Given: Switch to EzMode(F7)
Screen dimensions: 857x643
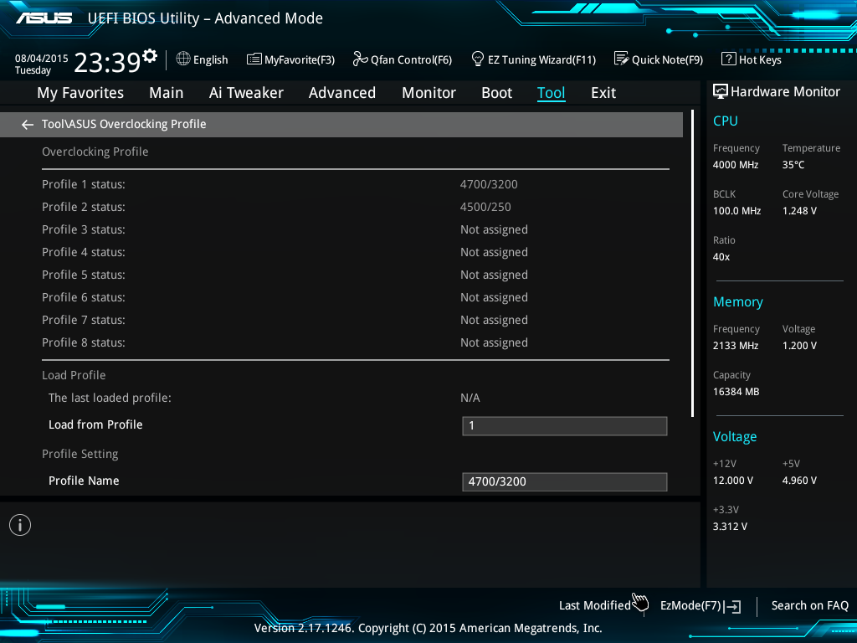Looking at the screenshot, I should coord(690,605).
